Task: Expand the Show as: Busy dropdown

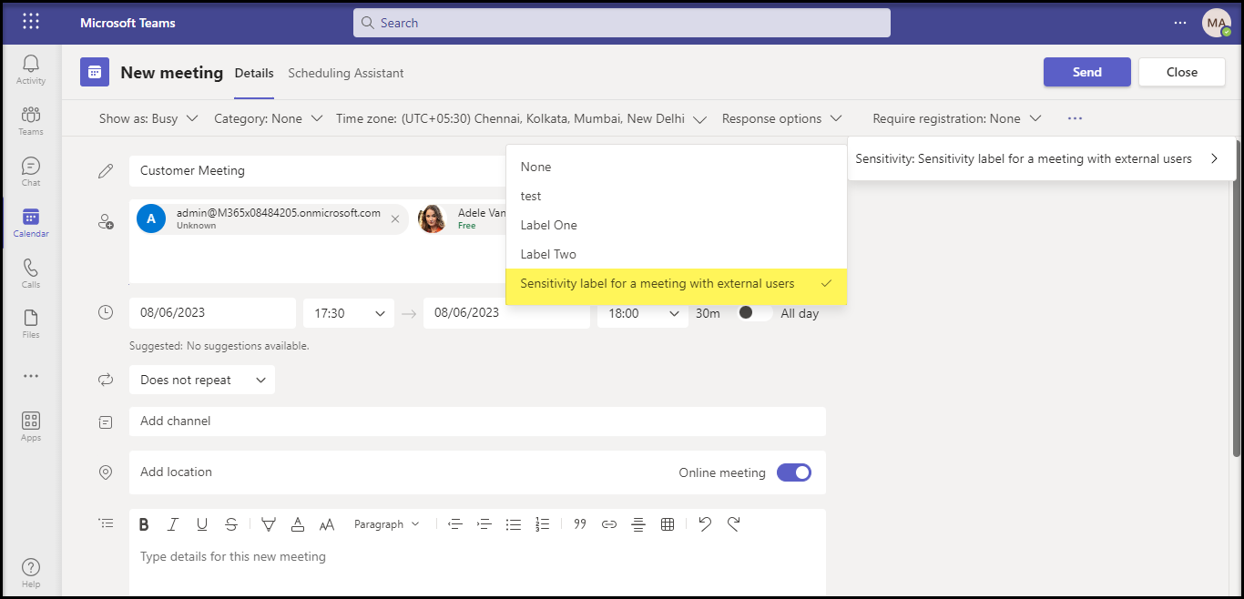Action: [x=148, y=118]
